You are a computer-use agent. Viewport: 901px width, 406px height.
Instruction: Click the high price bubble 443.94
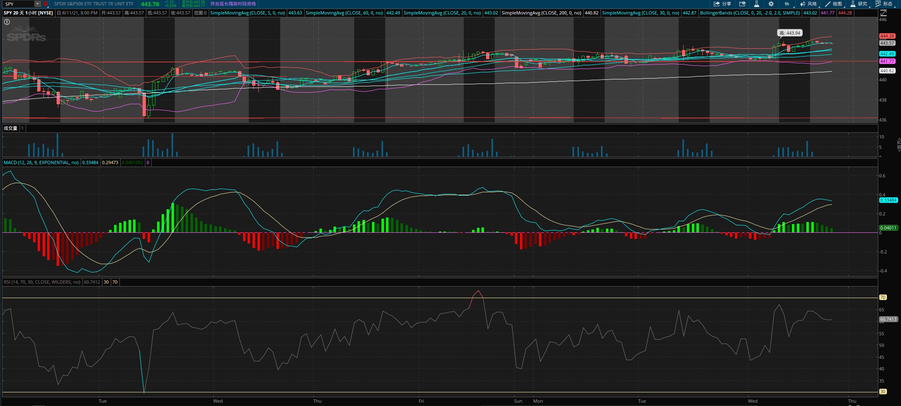[790, 33]
